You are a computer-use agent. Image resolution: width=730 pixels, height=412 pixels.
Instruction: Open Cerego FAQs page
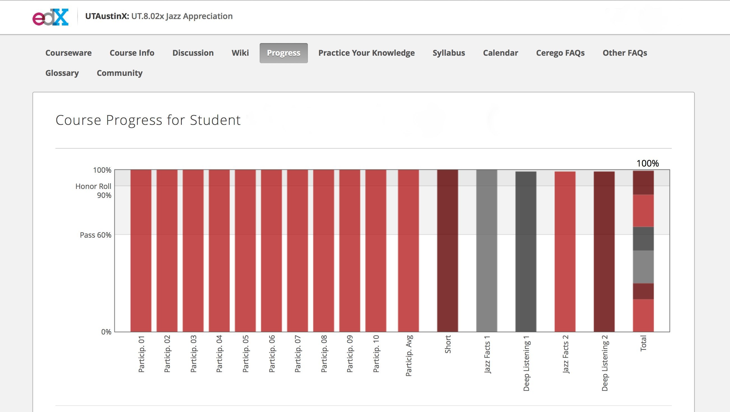point(560,53)
